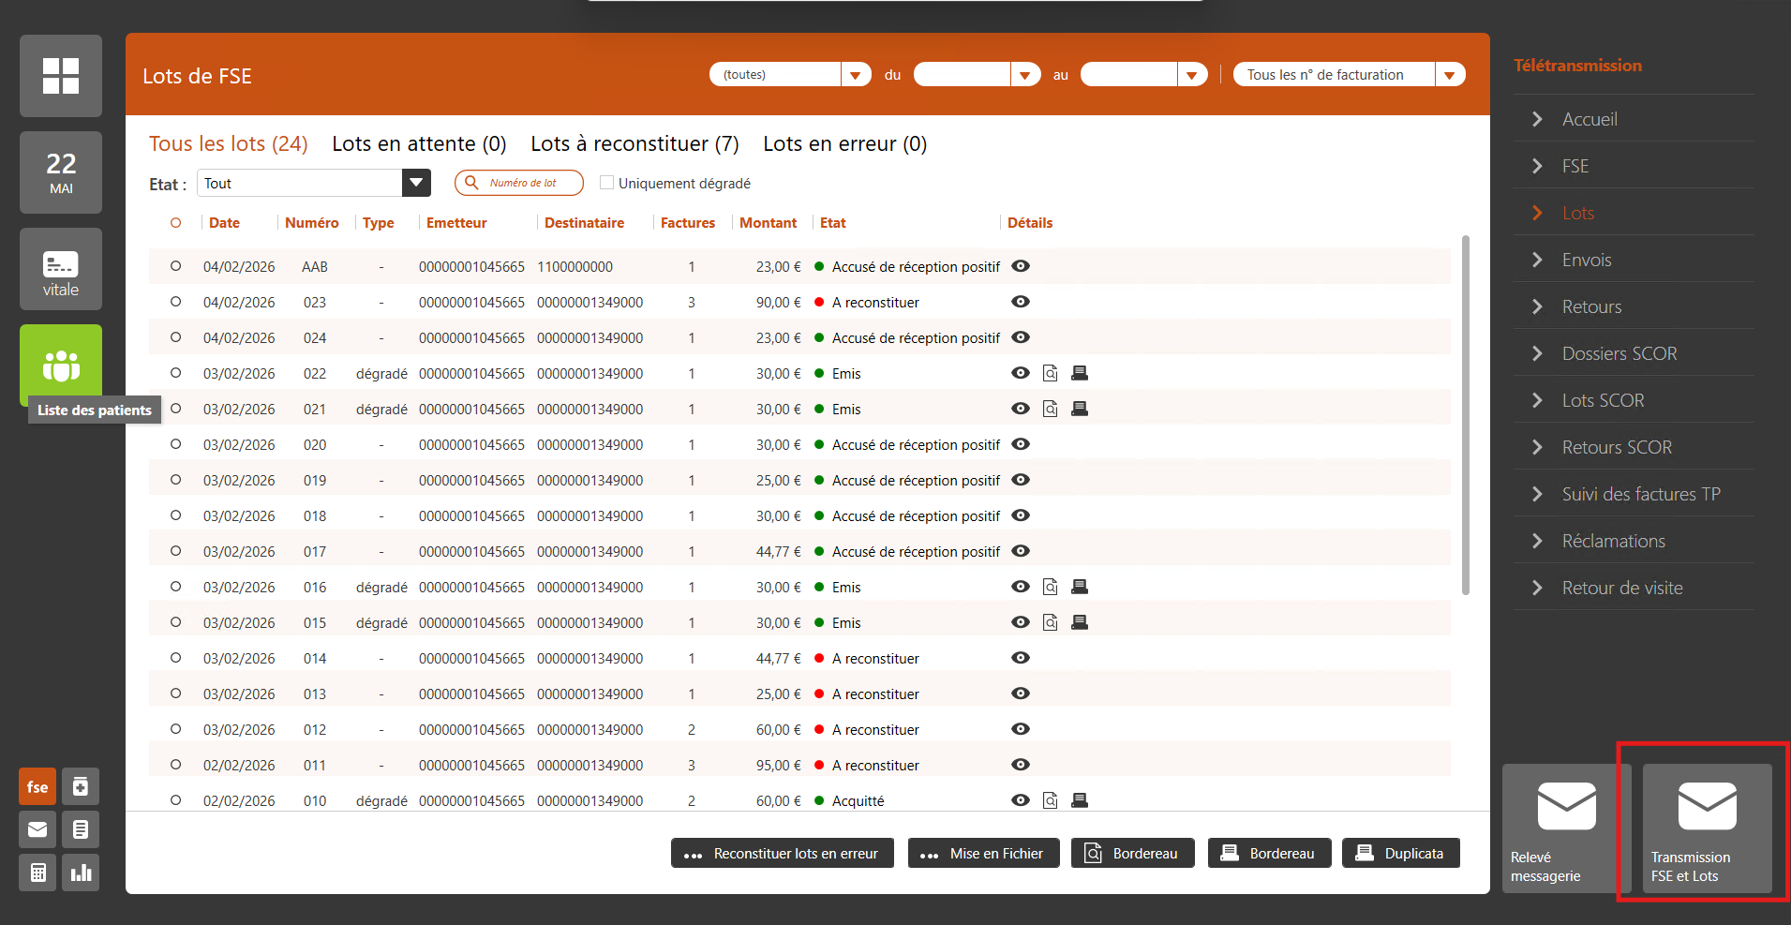Screen dimensions: 1791x925
Task: Print bordereau for lot 010
Action: coord(1080,800)
